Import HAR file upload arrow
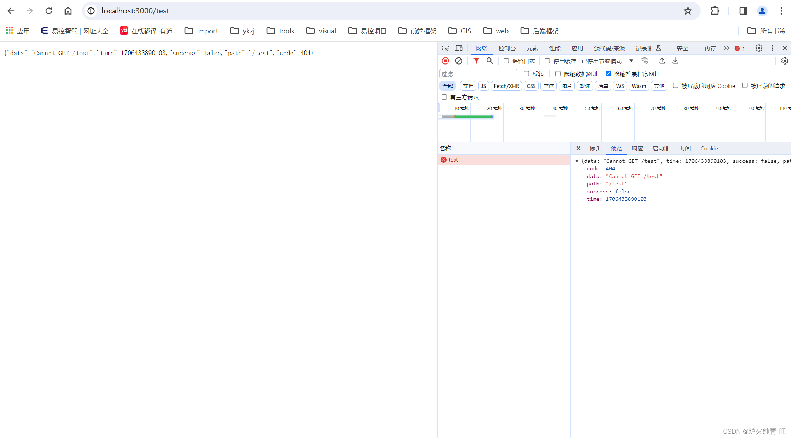 click(x=662, y=61)
